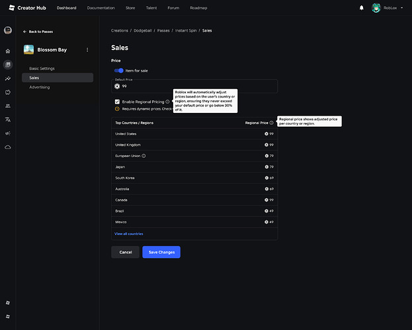The height and width of the screenshot is (330, 412).
Task: Click the lowest Roblox icon at sidebar bottom
Action: (8, 316)
